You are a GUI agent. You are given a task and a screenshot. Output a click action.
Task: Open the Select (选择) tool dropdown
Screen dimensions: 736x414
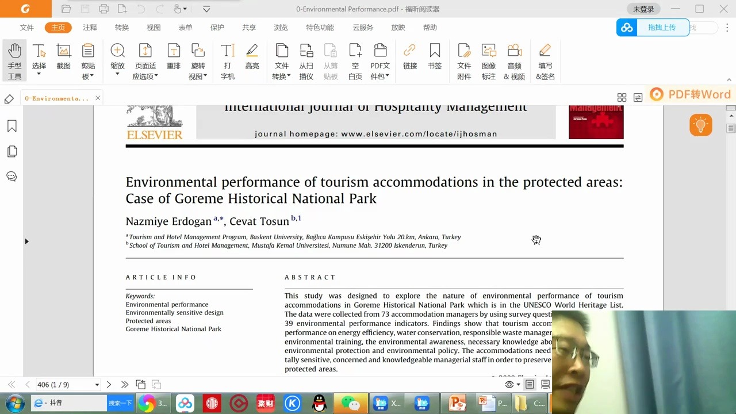(x=39, y=74)
